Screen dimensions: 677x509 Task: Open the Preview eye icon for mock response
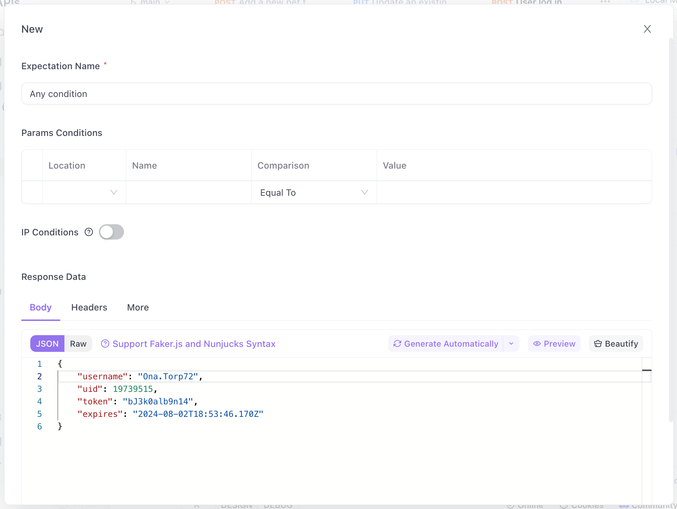point(537,344)
